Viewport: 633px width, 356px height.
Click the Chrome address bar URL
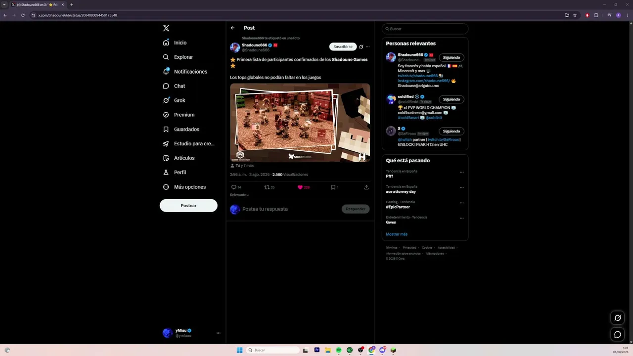click(78, 15)
